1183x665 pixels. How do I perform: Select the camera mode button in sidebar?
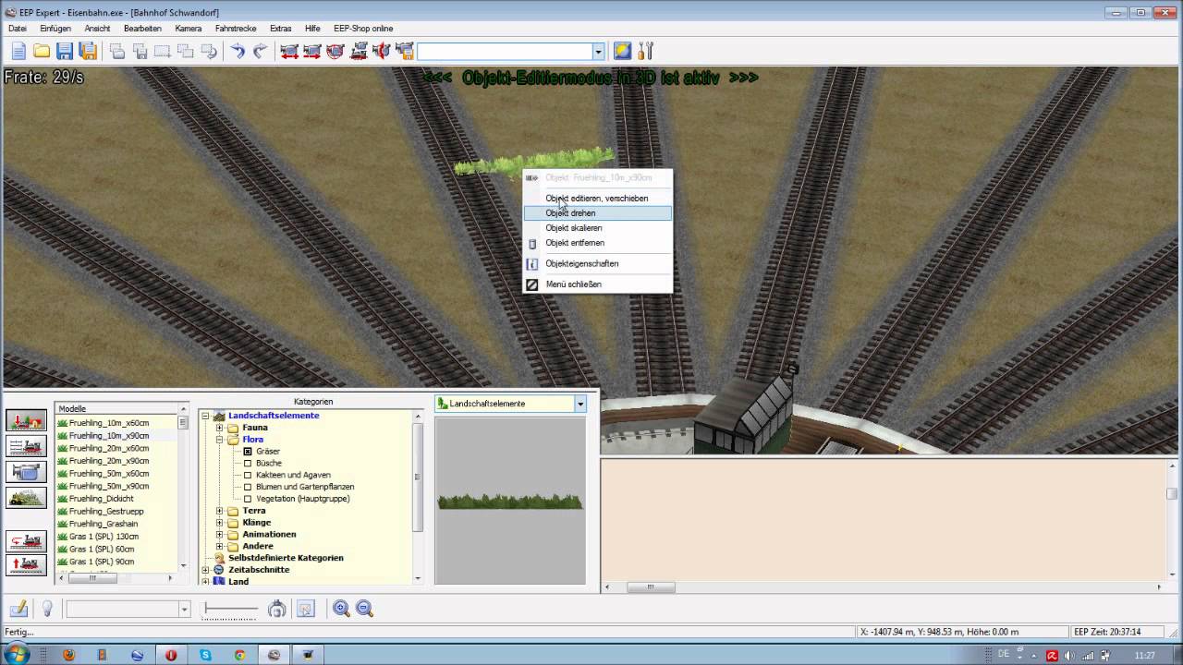click(x=26, y=472)
